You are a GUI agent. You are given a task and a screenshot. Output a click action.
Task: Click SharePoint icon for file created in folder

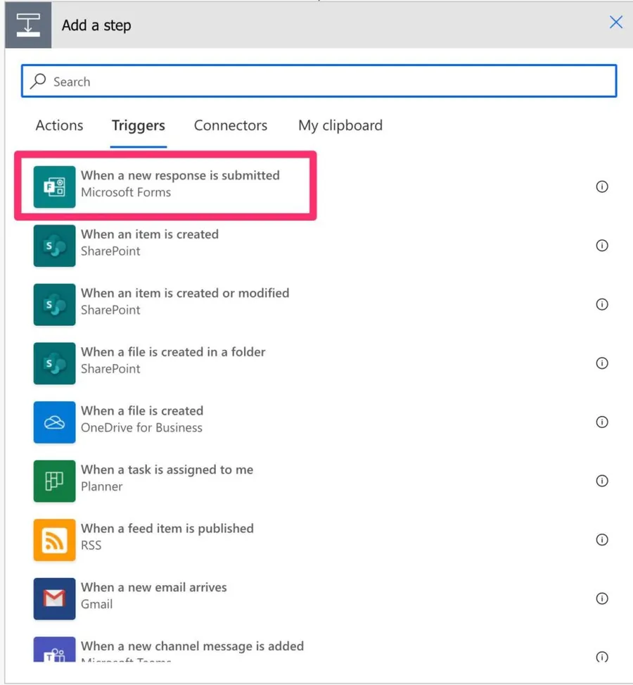pos(54,363)
